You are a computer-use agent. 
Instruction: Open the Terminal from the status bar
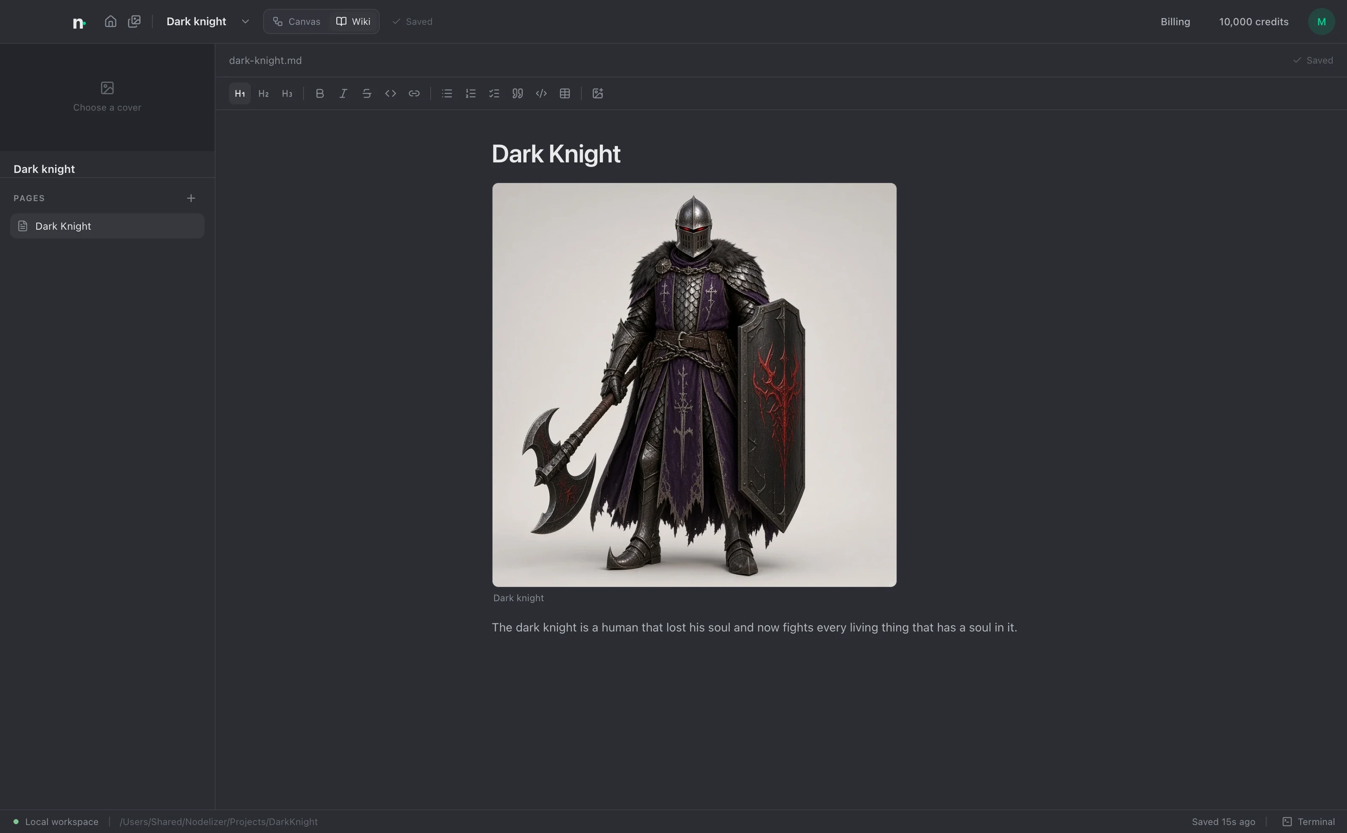[x=1309, y=822]
